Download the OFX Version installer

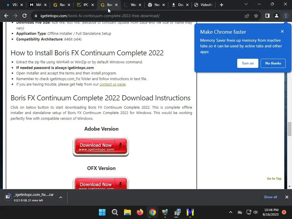pos(101,183)
